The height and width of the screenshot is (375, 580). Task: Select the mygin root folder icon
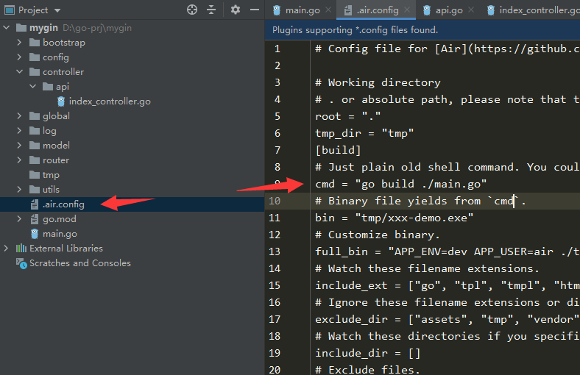21,28
